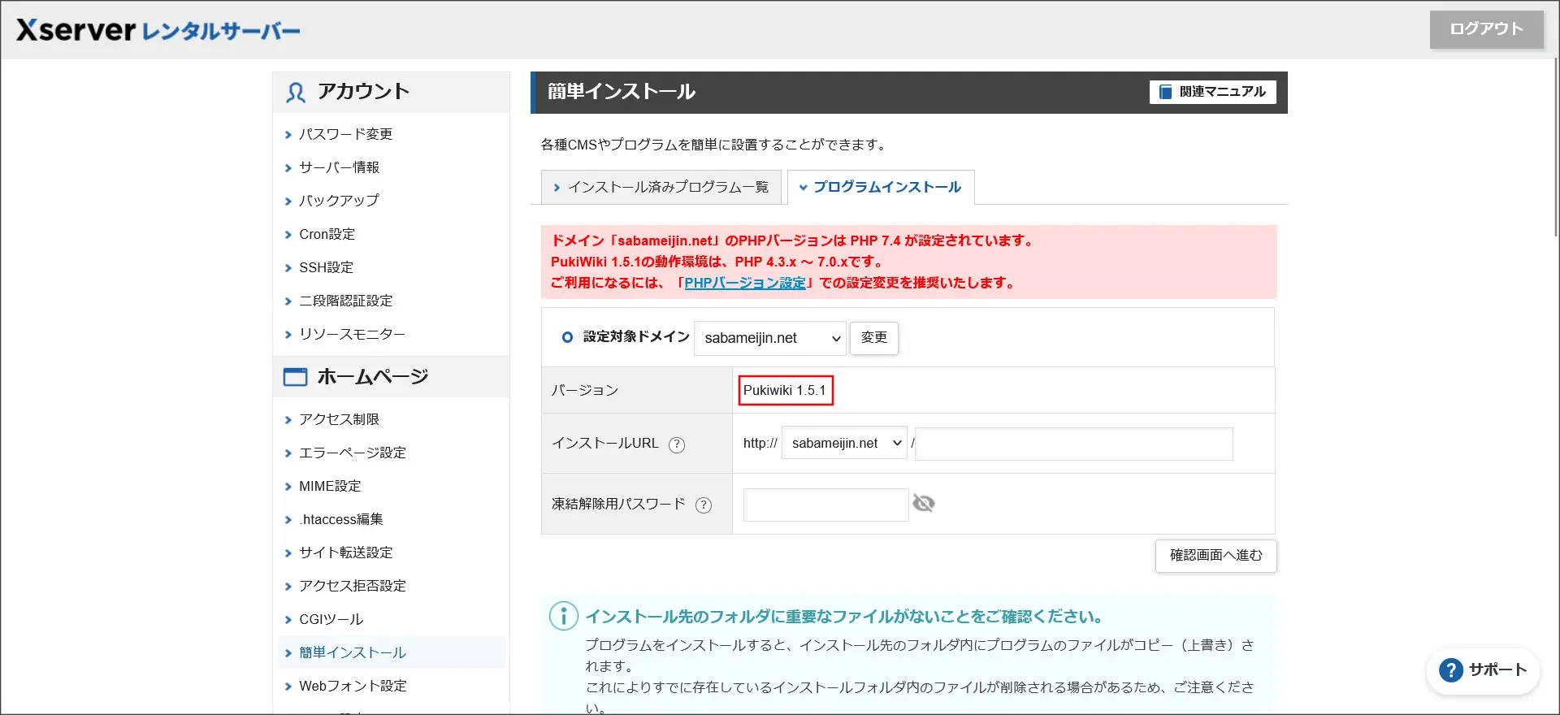This screenshot has width=1560, height=715.
Task: Open リソースモニター in the sidebar
Action: coord(352,334)
